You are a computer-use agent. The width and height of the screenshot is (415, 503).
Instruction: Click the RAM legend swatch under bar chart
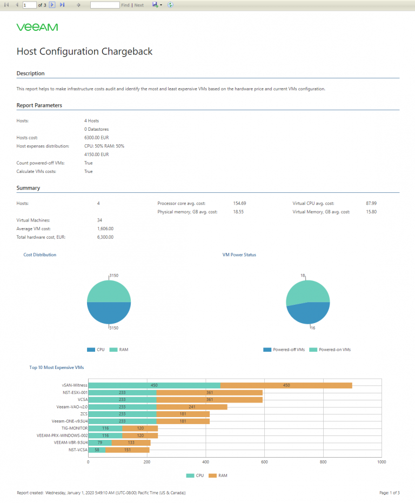212,476
